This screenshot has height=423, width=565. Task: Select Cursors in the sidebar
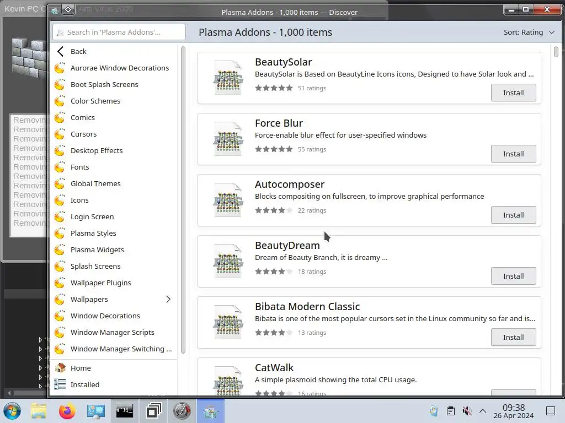click(114, 134)
